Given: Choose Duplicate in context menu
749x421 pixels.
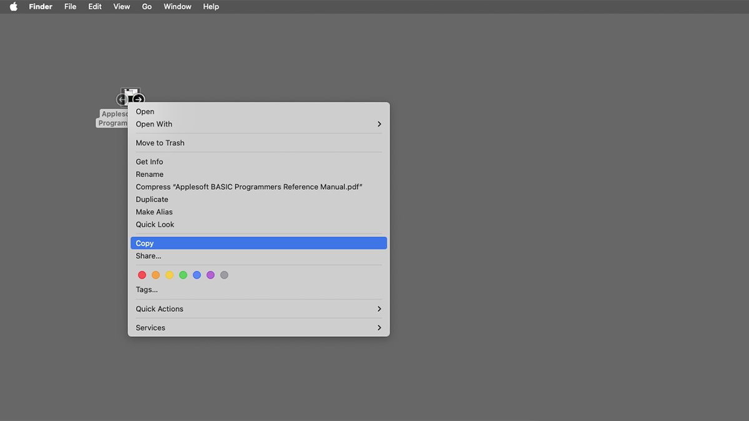Looking at the screenshot, I should pyautogui.click(x=258, y=199).
